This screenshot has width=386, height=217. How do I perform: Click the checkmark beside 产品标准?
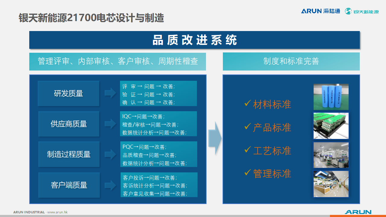pyautogui.click(x=248, y=126)
